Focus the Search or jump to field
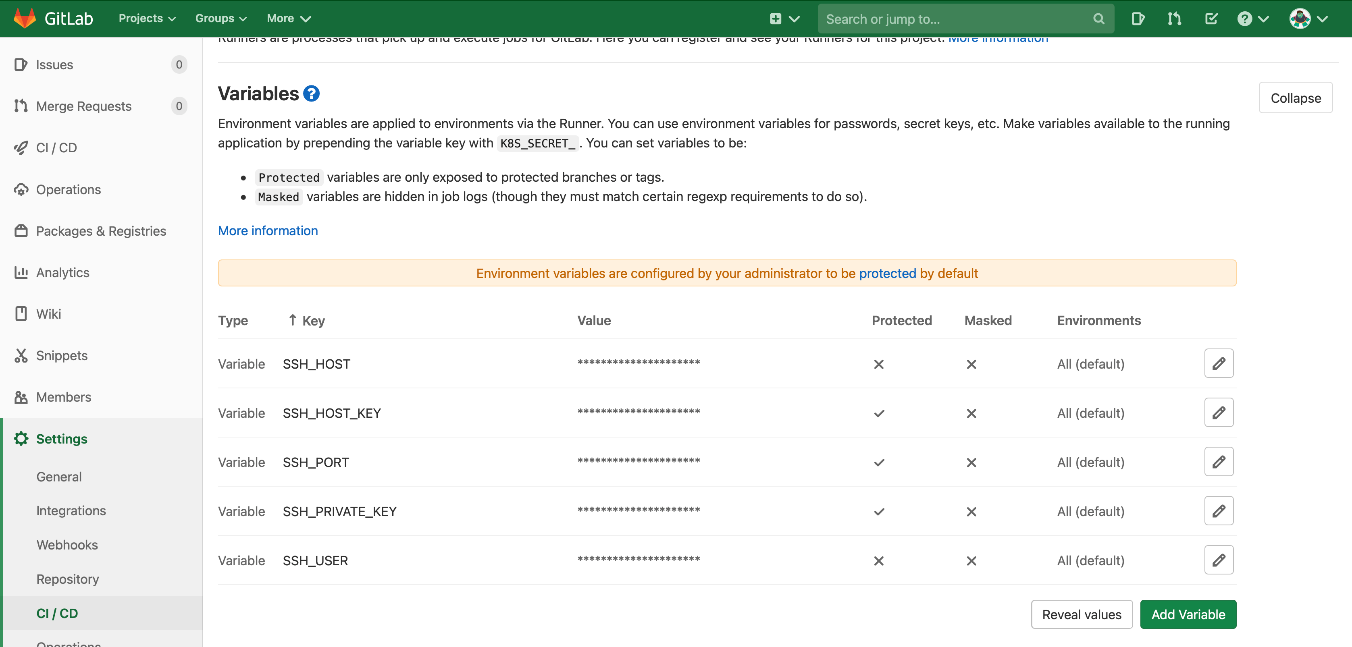The image size is (1352, 647). (x=955, y=19)
